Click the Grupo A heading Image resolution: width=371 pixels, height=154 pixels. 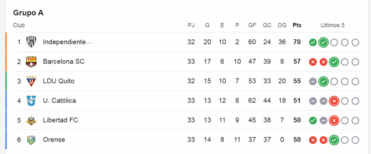[x=28, y=13]
